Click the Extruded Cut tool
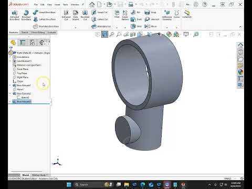This screenshot has height=189, width=252. click(66, 15)
